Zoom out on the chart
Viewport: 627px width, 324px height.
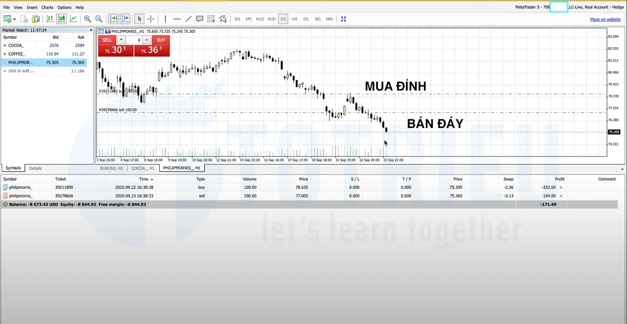coord(99,19)
